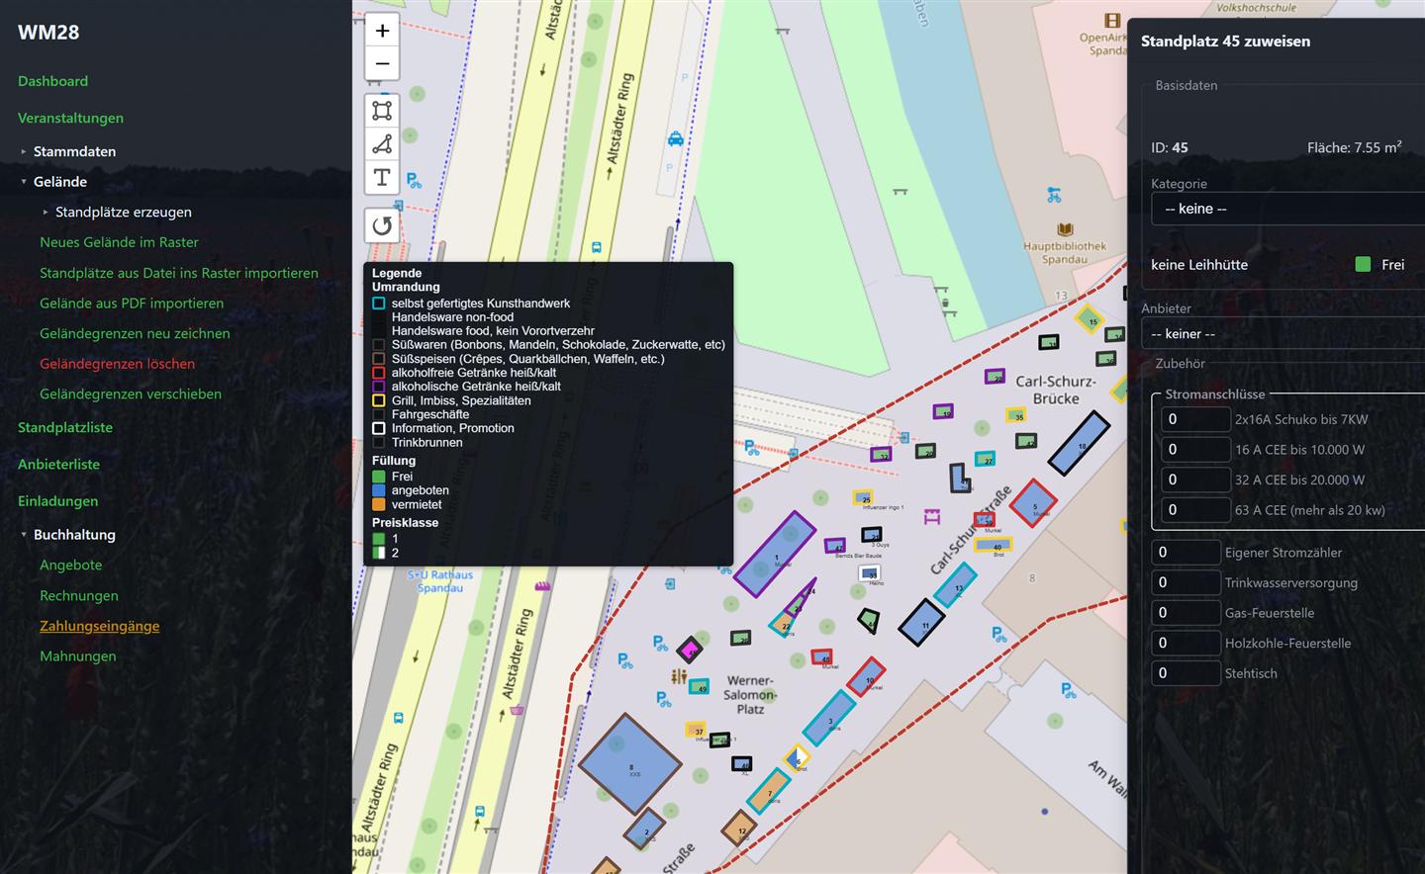Open the Dashboard menu item

pyautogui.click(x=52, y=81)
